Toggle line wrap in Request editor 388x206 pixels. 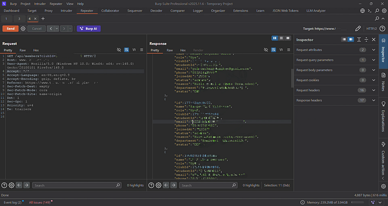(x=126, y=50)
